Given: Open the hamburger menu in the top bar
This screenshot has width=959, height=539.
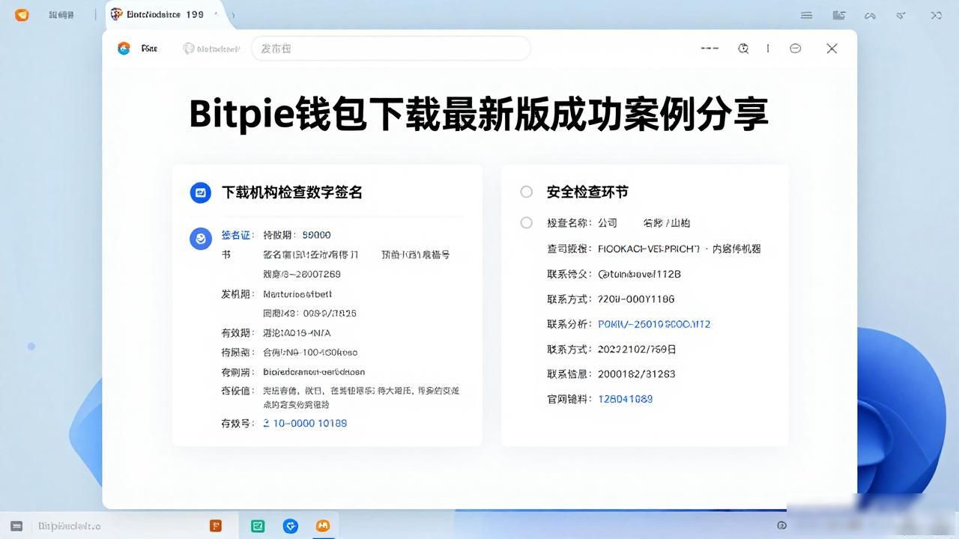Looking at the screenshot, I should (806, 15).
